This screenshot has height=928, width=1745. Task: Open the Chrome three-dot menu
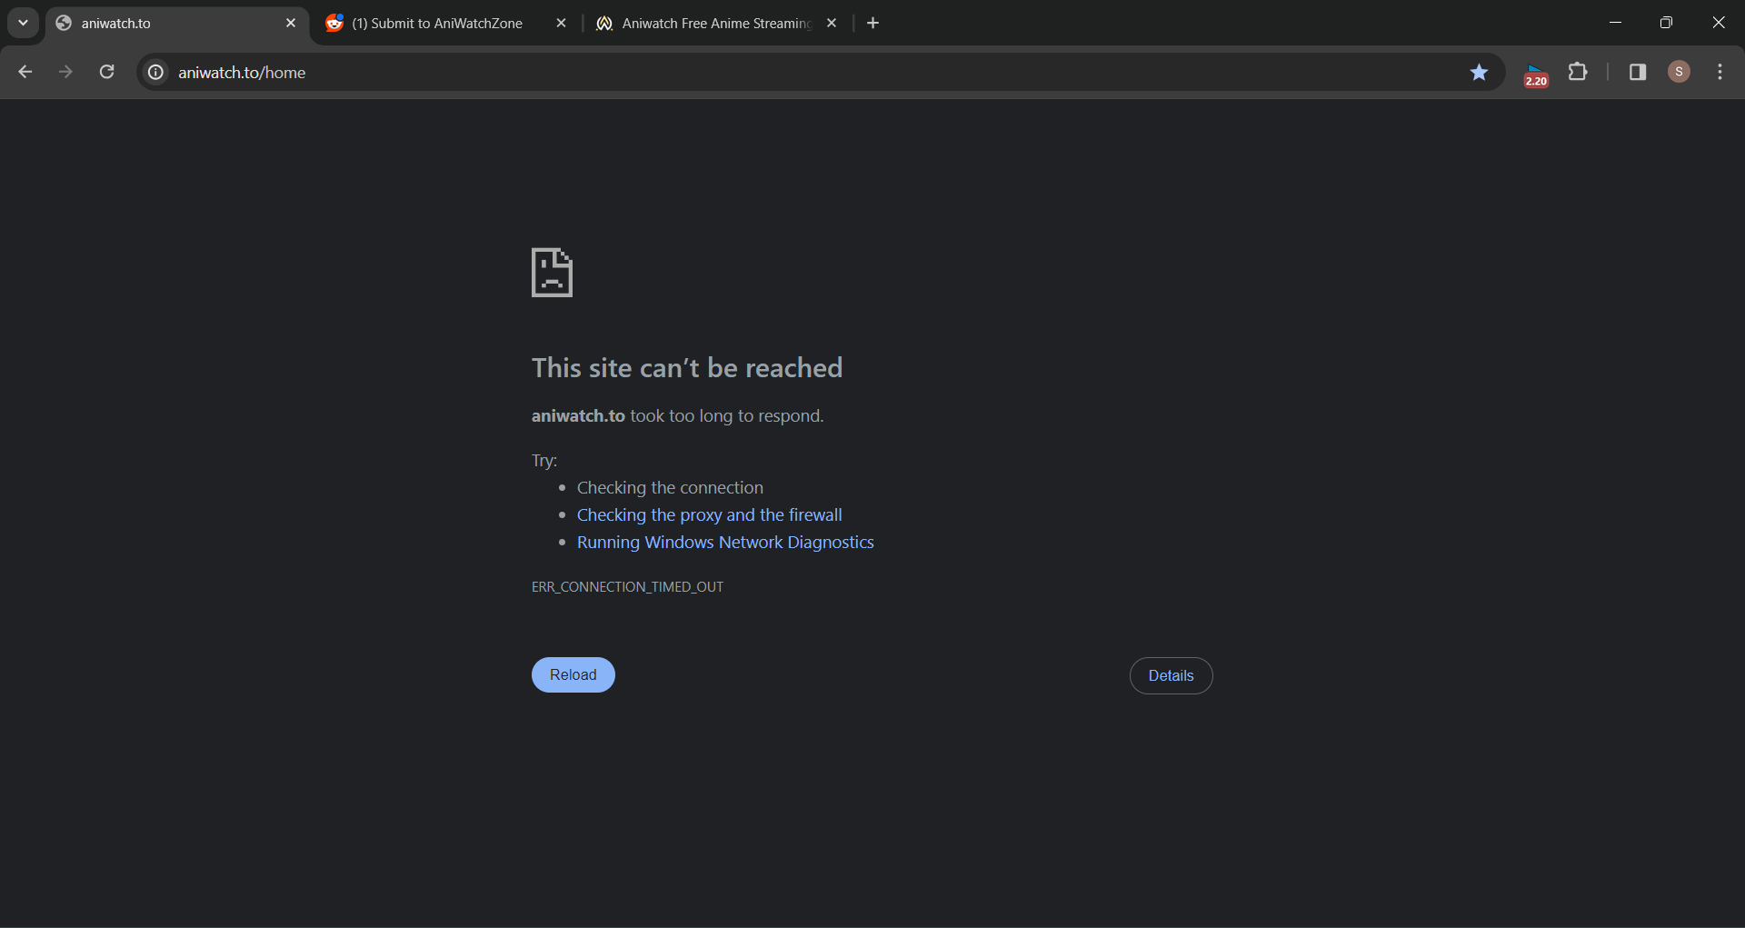click(1720, 72)
